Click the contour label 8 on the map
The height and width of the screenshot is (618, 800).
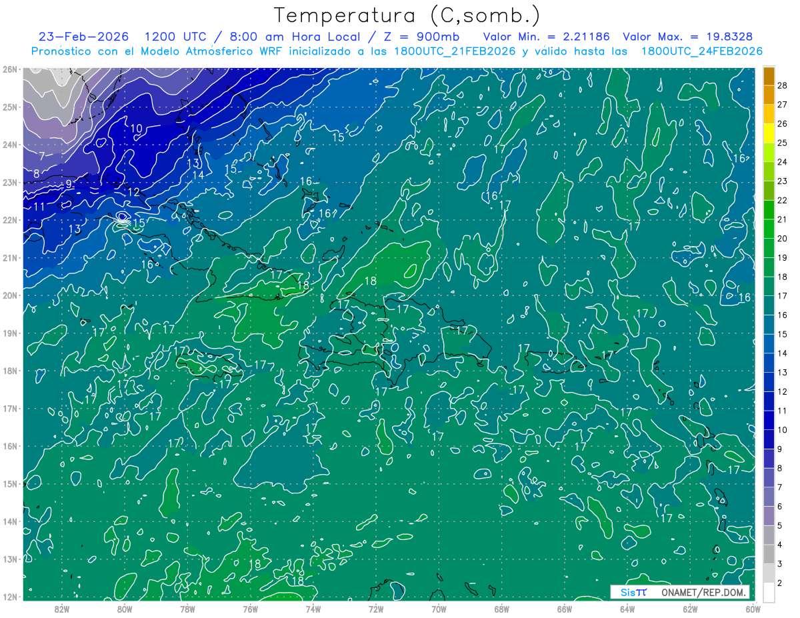click(x=37, y=173)
